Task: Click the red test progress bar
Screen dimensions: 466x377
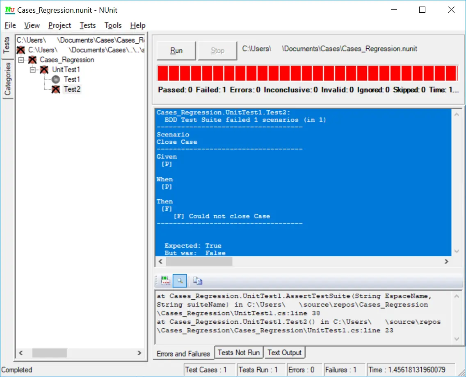Action: point(308,73)
